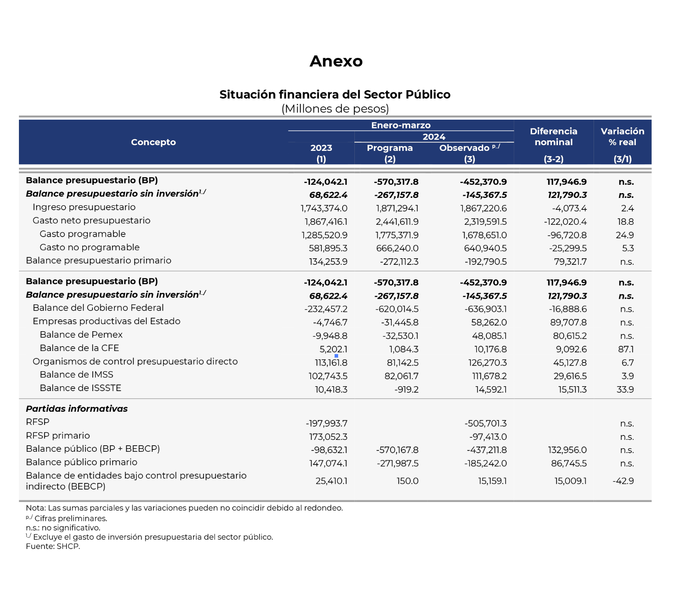Click the value 126,270.3
Image resolution: width=678 pixels, height=600 pixels.
click(x=488, y=363)
